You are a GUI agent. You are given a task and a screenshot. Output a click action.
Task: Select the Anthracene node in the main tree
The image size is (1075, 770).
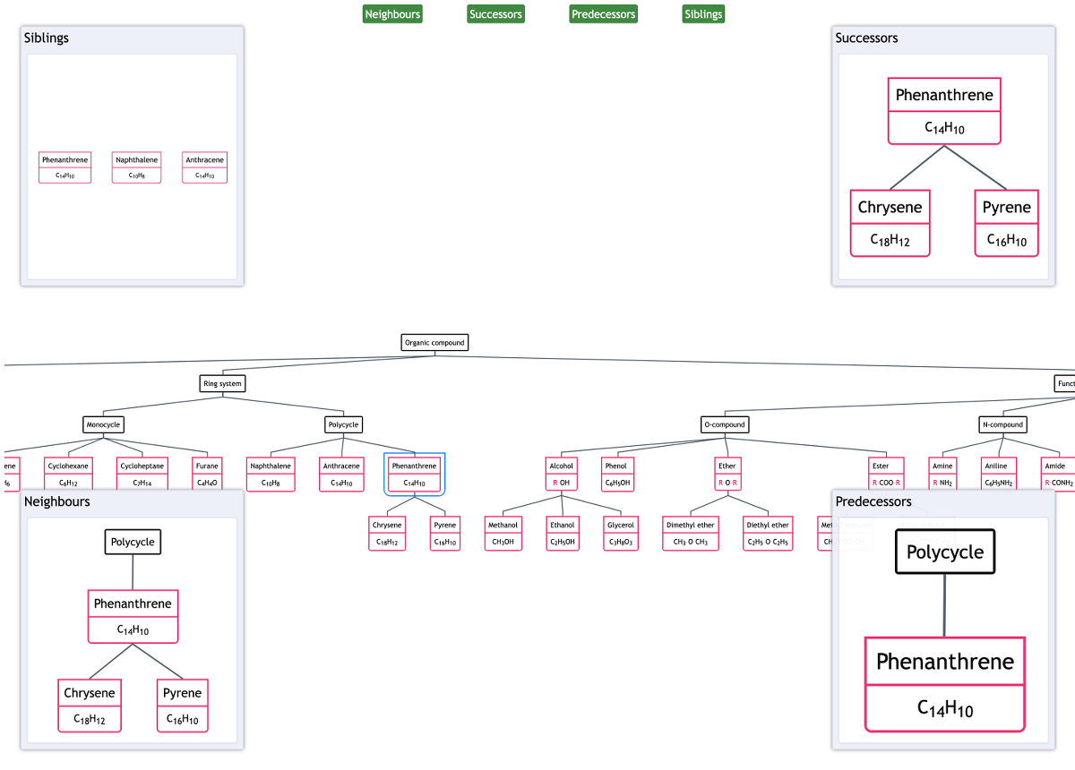tap(341, 473)
